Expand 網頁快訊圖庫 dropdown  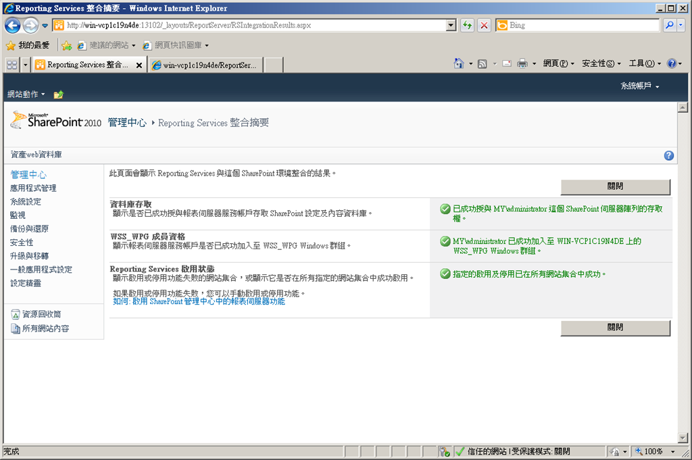(x=207, y=45)
